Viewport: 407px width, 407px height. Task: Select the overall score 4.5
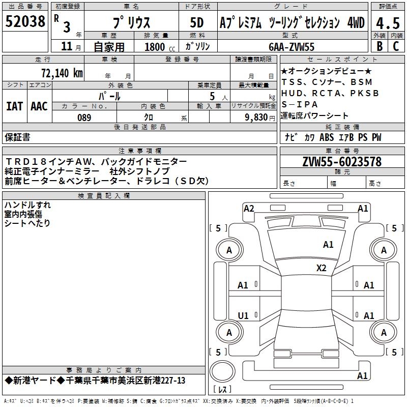click(388, 23)
